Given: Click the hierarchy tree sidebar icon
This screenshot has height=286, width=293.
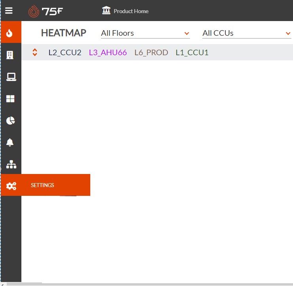Looking at the screenshot, I should click(11, 164).
